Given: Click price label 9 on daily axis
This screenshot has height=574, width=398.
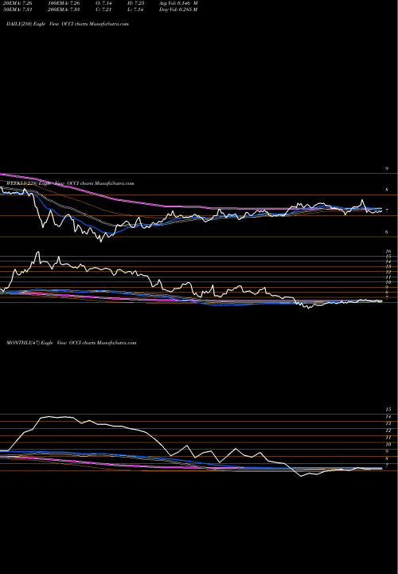Looking at the screenshot, I should (387, 169).
